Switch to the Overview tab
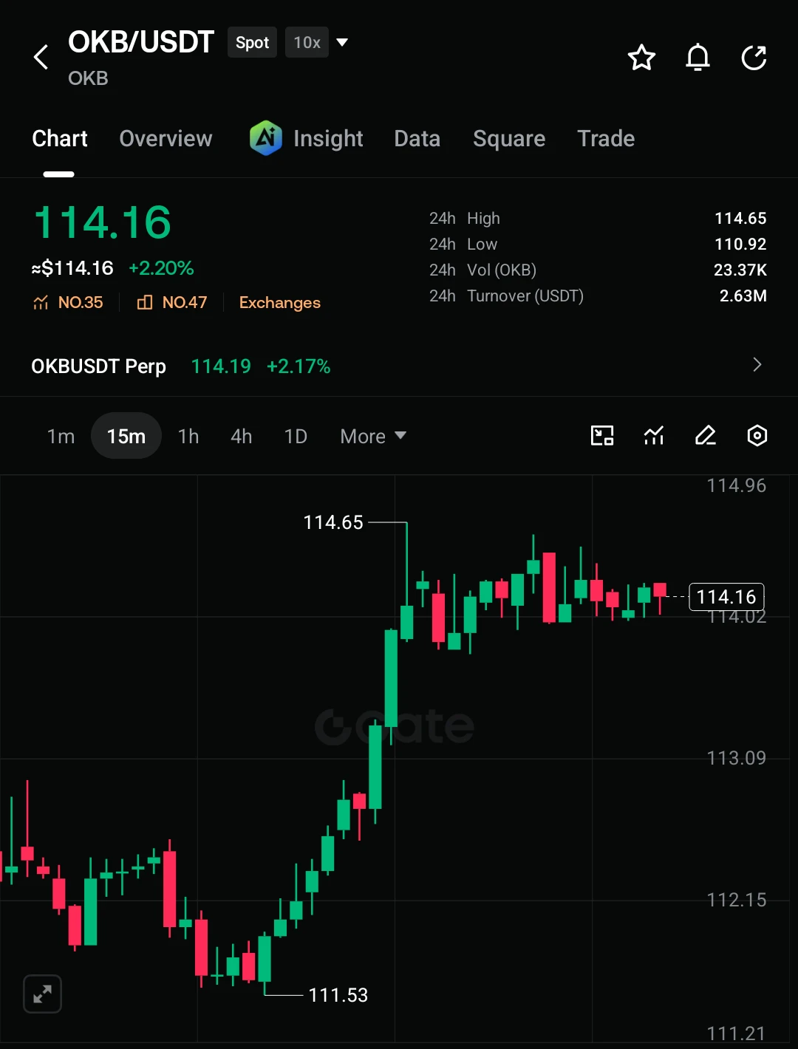 click(166, 138)
